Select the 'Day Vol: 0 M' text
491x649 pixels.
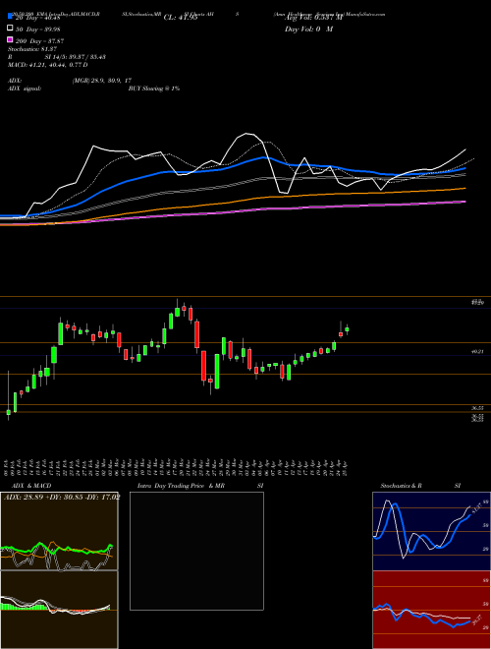coord(308,29)
